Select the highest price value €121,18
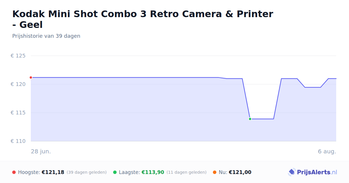This screenshot has width=349, height=183. point(53,172)
